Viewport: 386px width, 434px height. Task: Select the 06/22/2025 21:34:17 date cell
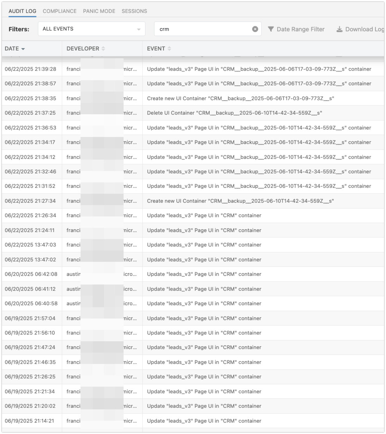(x=30, y=142)
